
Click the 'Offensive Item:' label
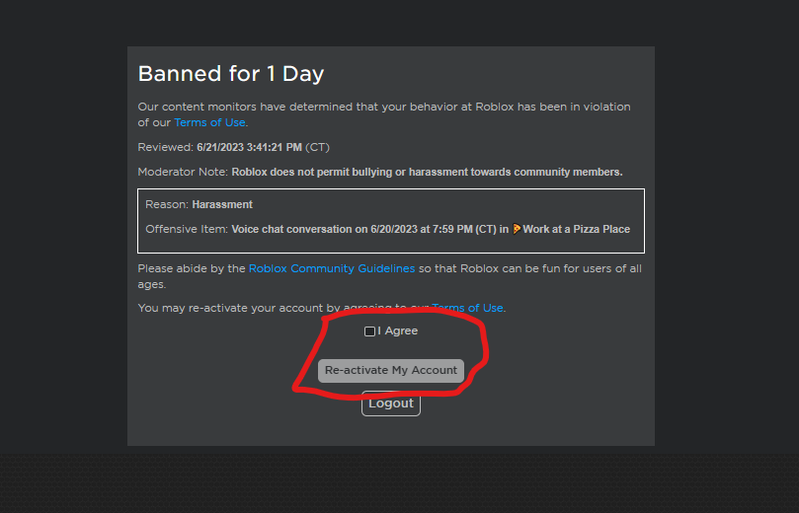coord(187,229)
